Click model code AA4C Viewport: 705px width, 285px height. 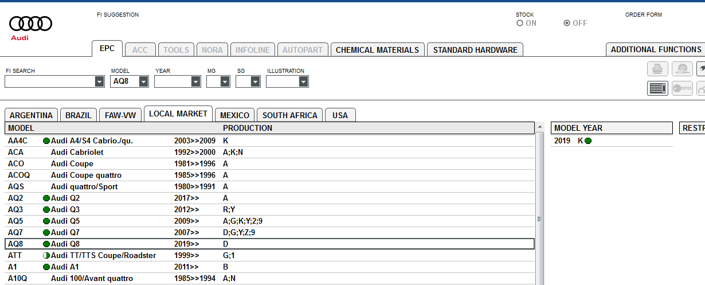18,140
